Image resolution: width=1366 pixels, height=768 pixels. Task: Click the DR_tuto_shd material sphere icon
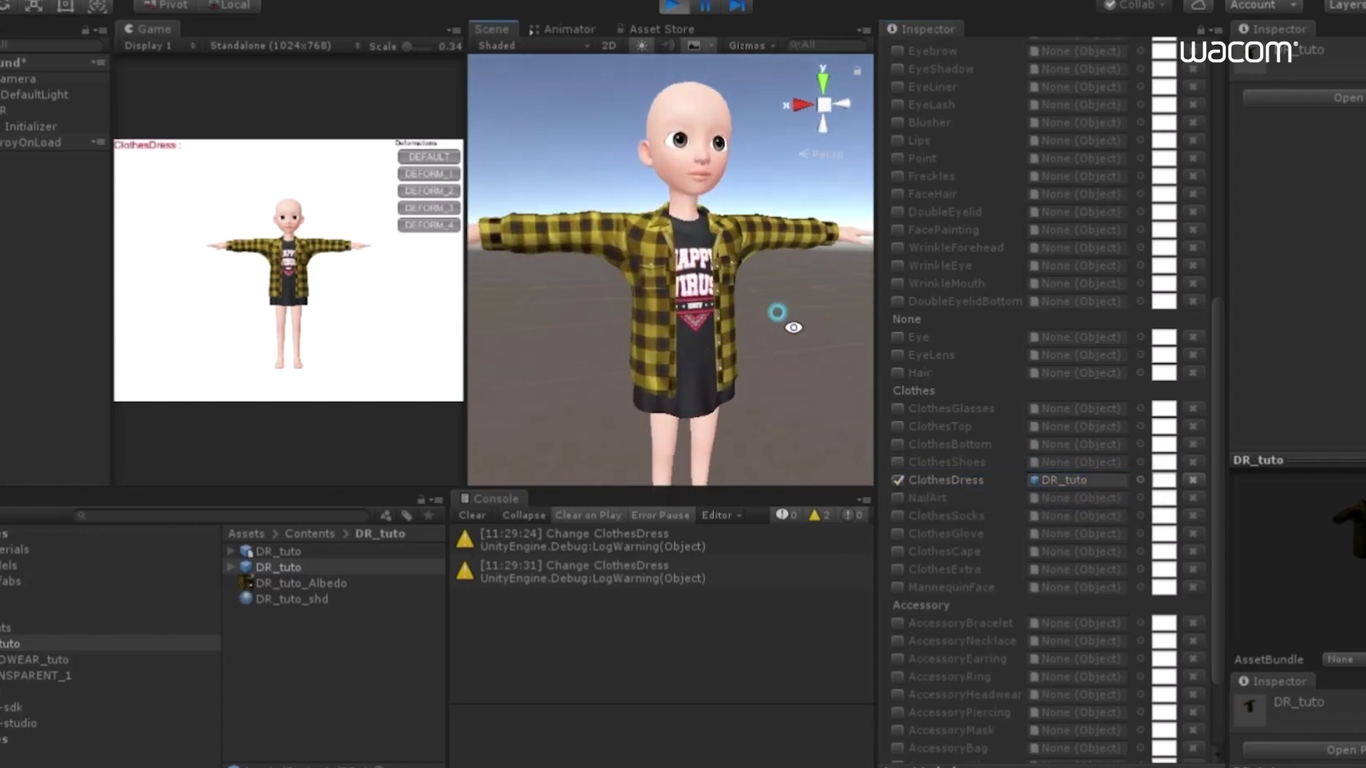click(x=246, y=599)
